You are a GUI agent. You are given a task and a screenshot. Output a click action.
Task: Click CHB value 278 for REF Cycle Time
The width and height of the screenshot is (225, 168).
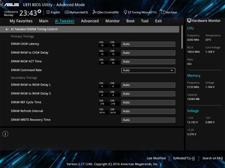point(113,104)
